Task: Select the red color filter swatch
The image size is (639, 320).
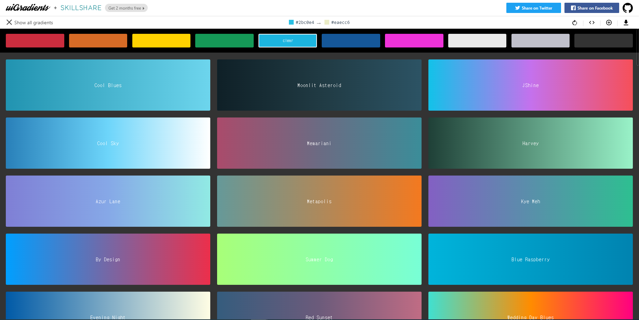Action: pos(35,41)
